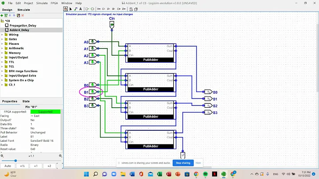
Task: Click the Add VHDL entity icon
Action: coord(6,16)
